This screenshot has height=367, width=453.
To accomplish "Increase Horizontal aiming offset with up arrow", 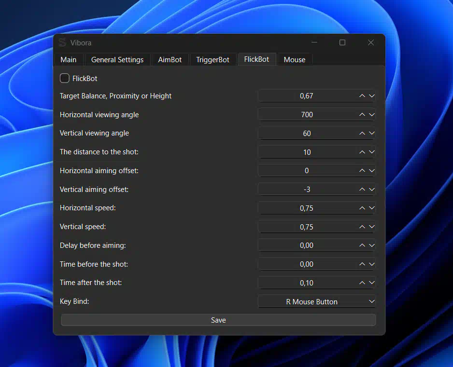I will point(362,171).
